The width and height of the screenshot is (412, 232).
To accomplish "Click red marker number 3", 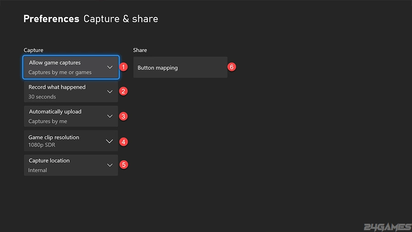I will click(123, 116).
